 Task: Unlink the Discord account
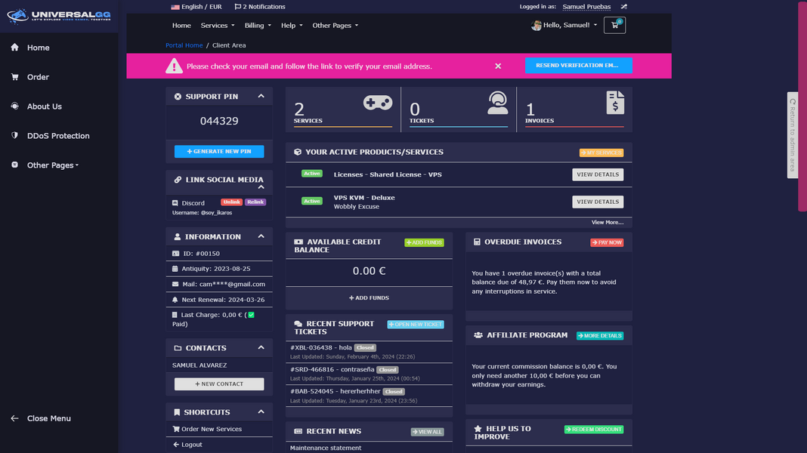pos(231,202)
